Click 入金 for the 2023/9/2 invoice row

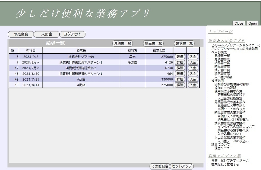click(193, 57)
